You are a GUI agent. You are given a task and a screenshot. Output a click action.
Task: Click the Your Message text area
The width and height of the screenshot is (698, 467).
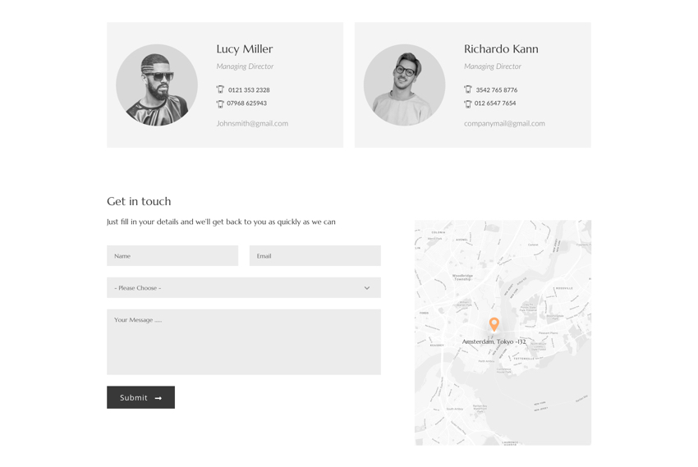tap(243, 342)
